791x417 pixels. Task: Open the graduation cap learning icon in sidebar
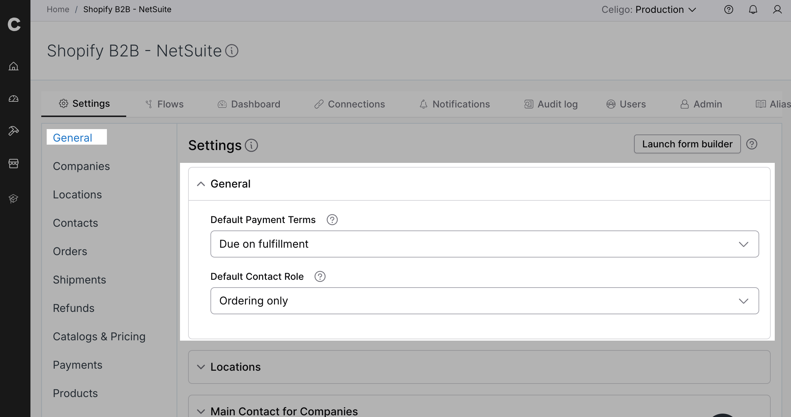(x=14, y=199)
